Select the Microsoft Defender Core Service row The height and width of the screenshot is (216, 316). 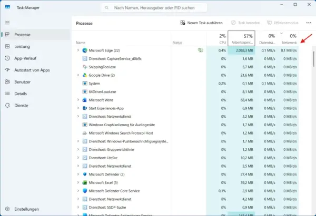pos(185,191)
